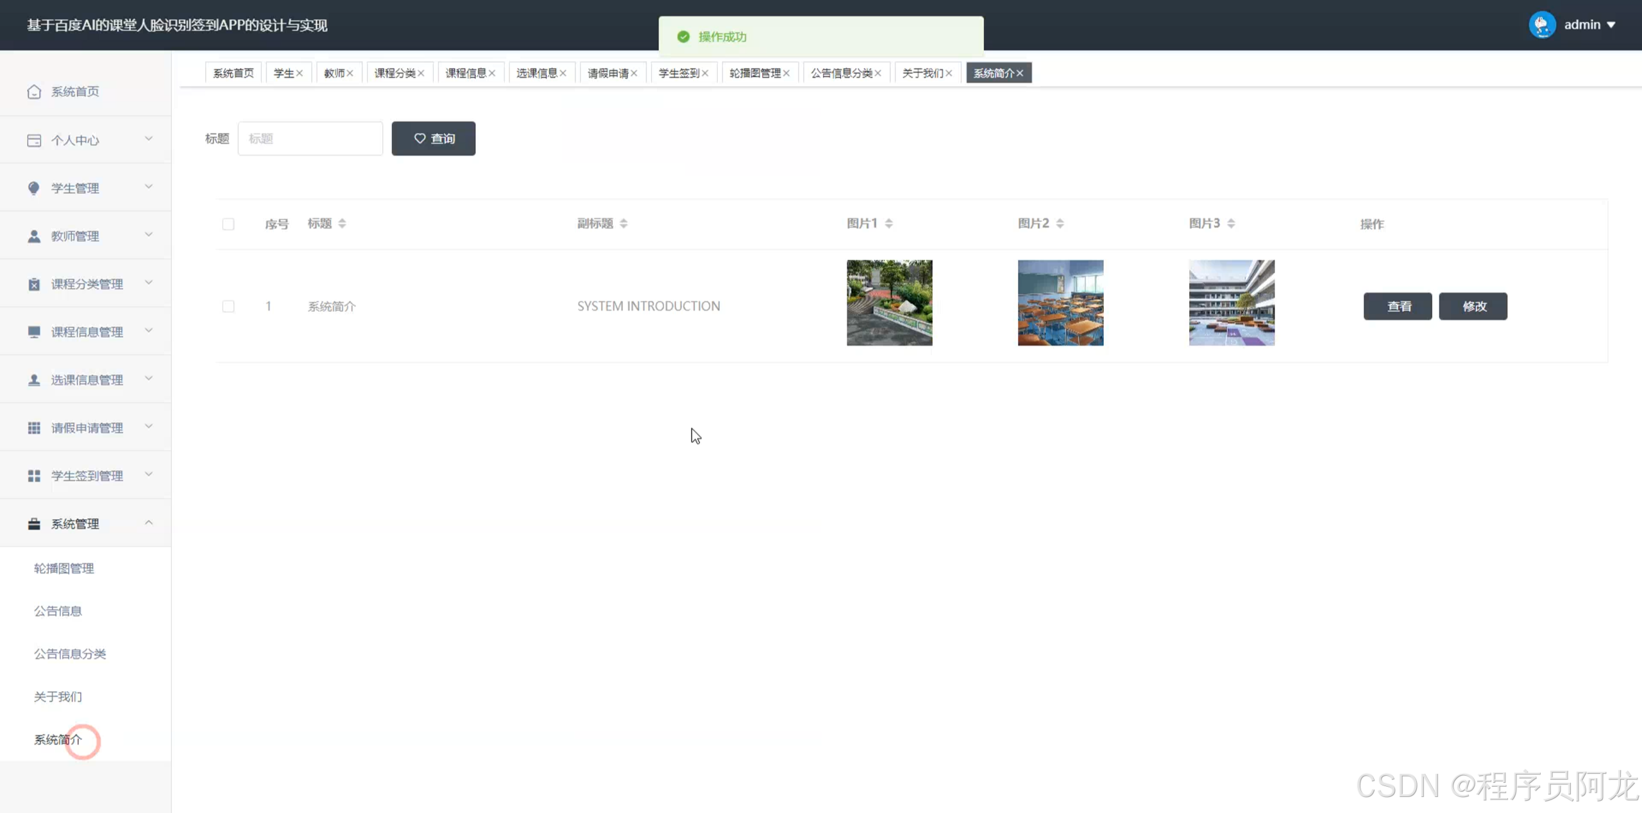Click the admin avatar icon
The height and width of the screenshot is (813, 1642).
[1542, 25]
